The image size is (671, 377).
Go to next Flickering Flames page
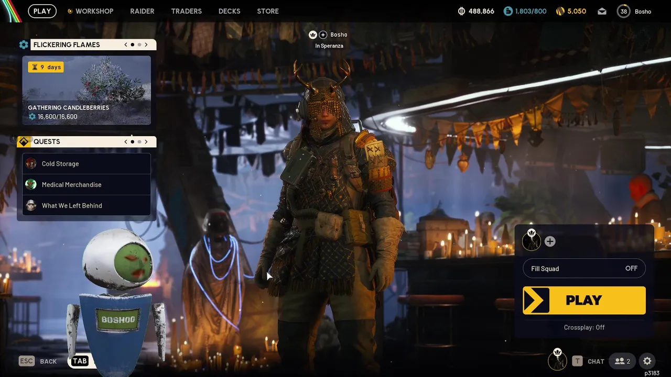tap(146, 45)
